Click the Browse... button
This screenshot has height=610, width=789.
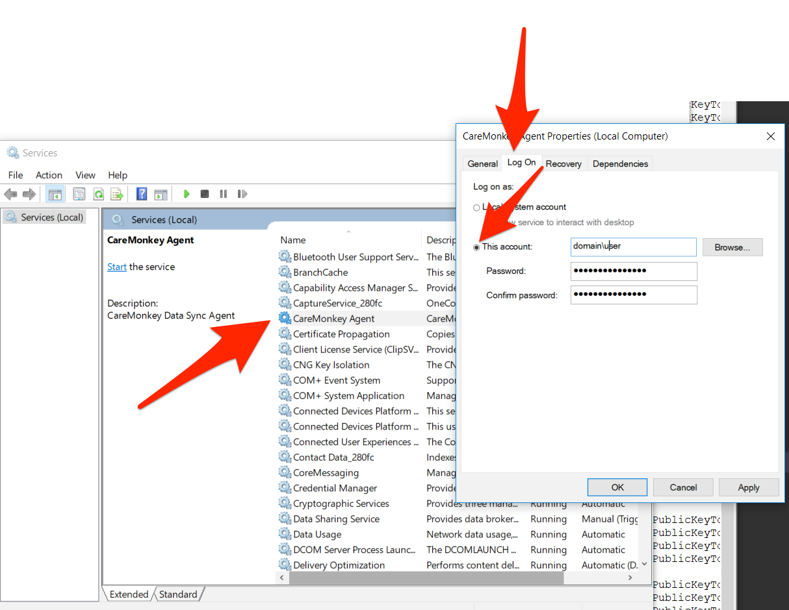click(732, 247)
